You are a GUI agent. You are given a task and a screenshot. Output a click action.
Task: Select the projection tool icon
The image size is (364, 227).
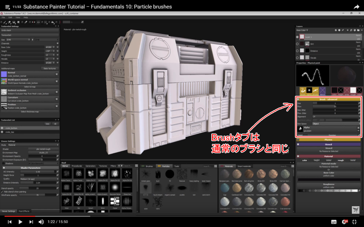tap(14, 22)
